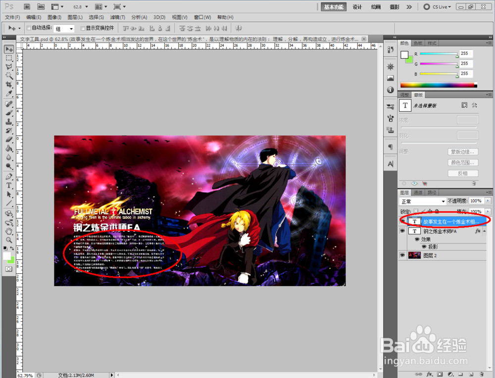This screenshot has width=495, height=378.
Task: Select the Hand tool
Action: [9, 231]
